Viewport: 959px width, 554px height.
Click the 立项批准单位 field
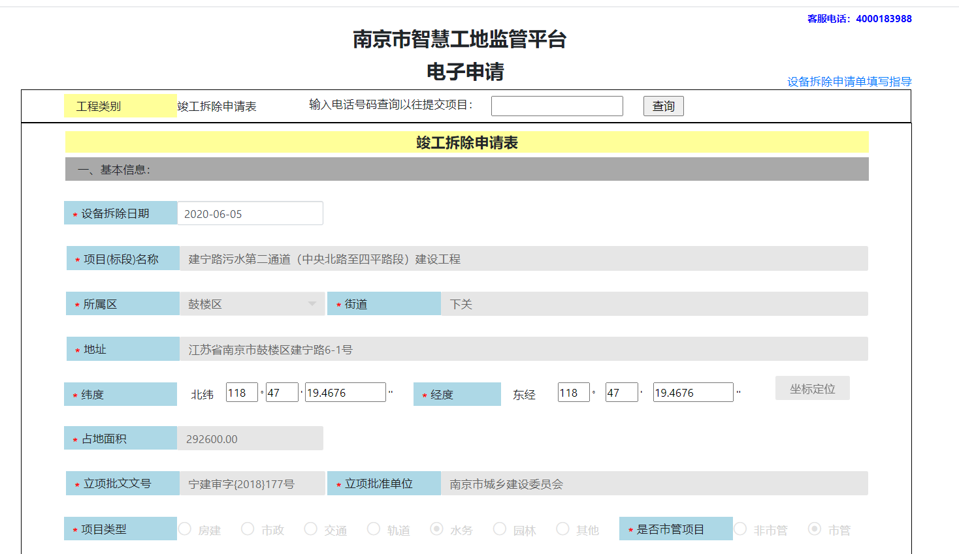tap(655, 484)
